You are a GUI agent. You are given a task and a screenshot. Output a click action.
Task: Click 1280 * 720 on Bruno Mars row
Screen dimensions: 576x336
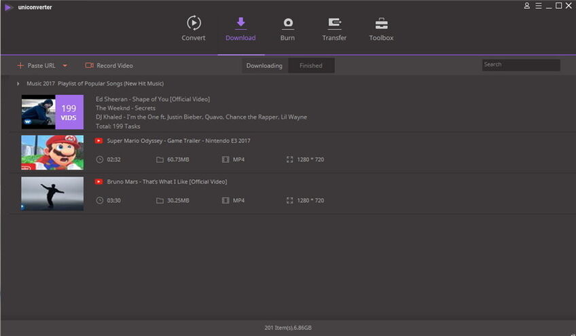(x=310, y=200)
